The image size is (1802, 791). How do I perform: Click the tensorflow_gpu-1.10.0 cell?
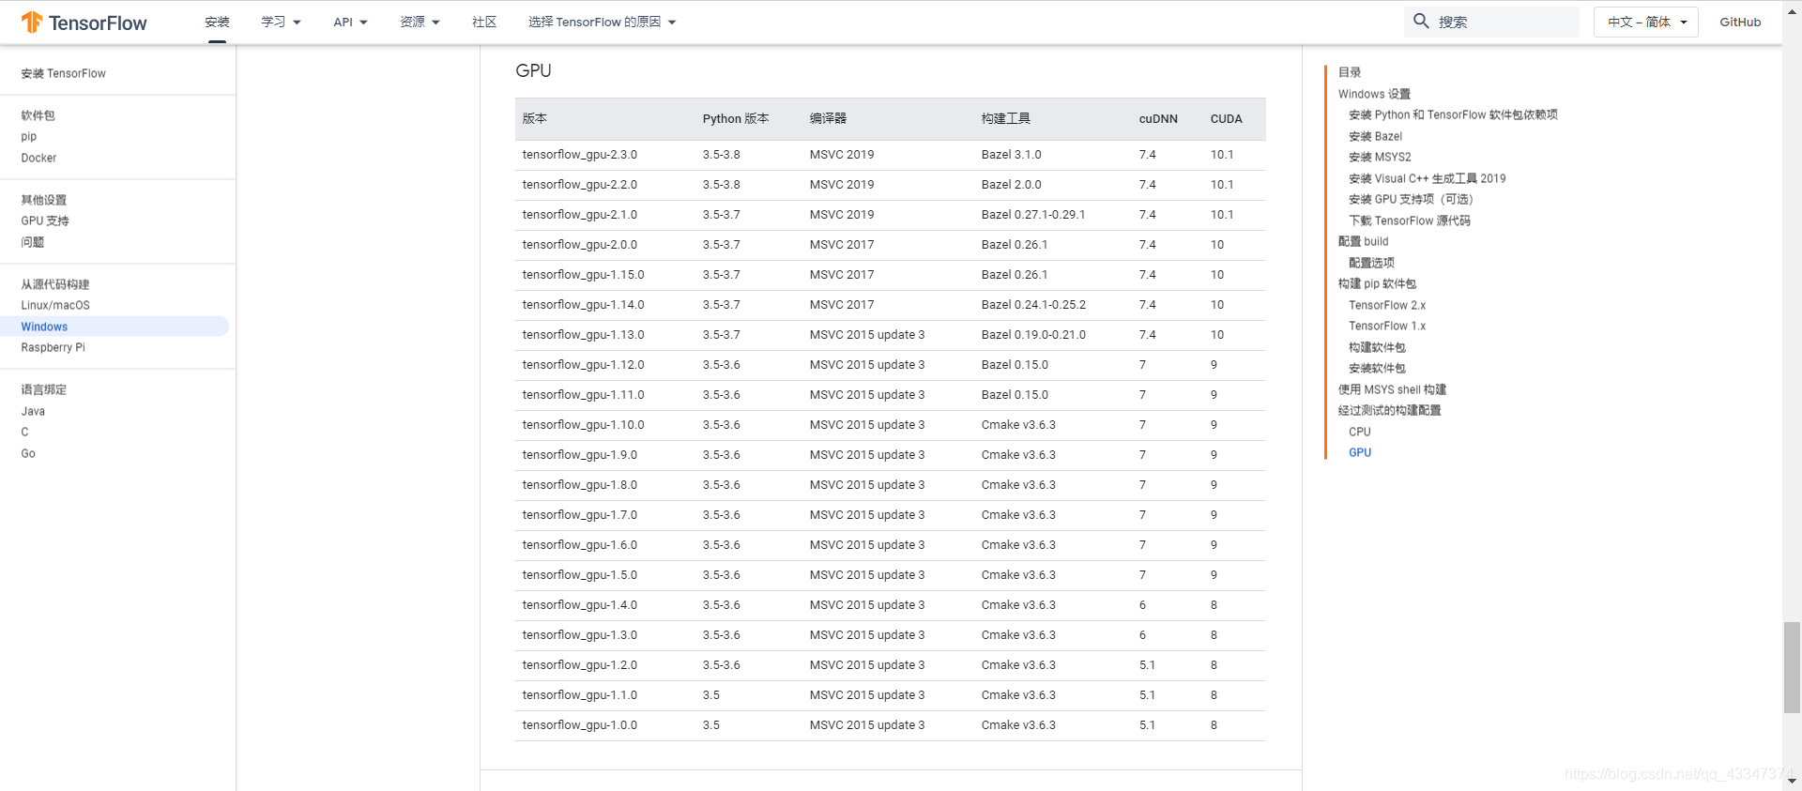tap(584, 425)
